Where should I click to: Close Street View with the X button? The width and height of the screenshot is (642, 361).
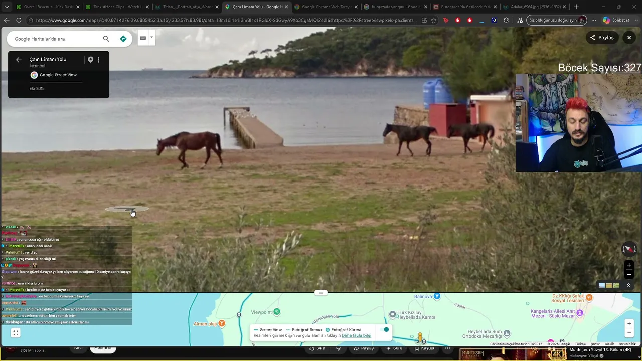(x=629, y=38)
